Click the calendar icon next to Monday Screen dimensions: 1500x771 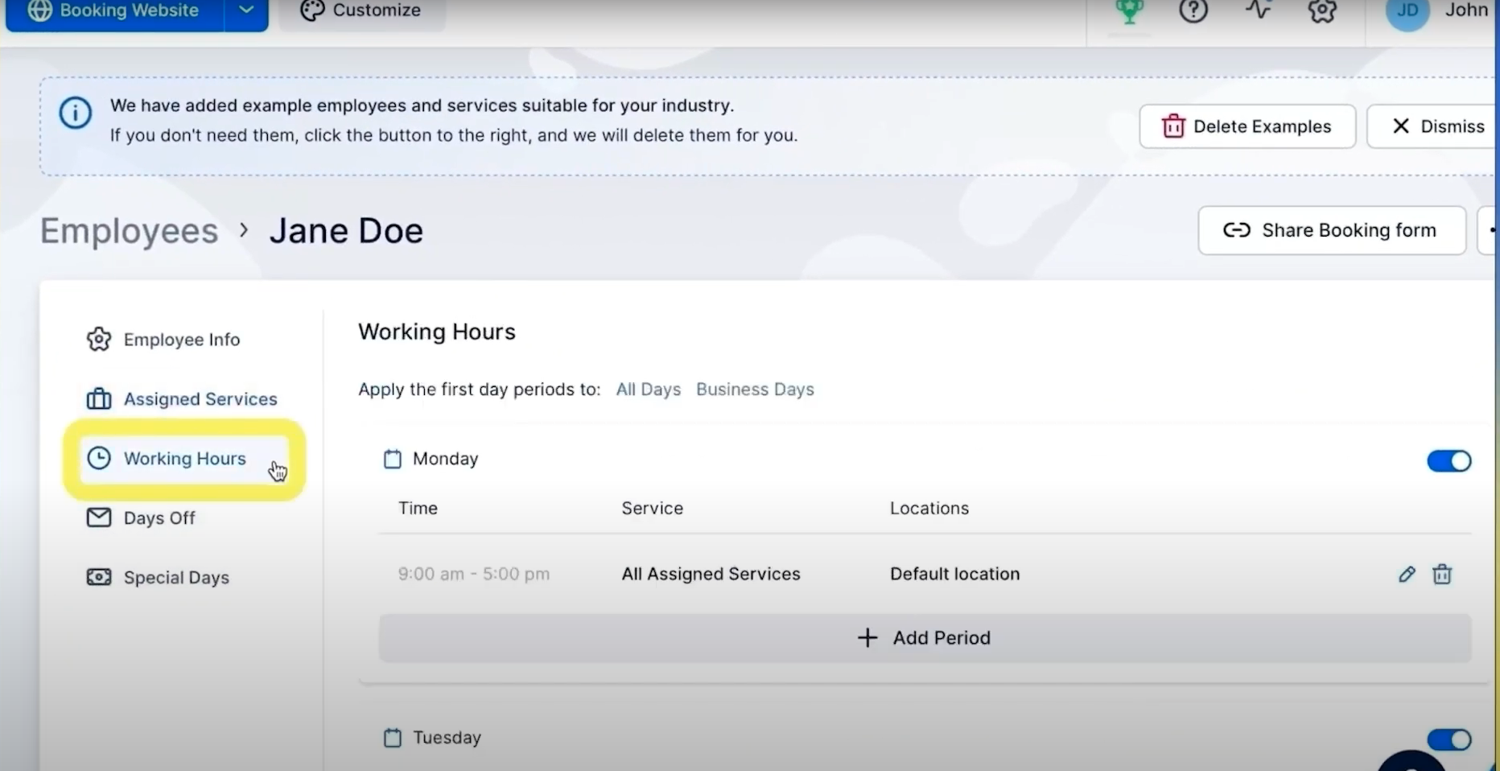[x=392, y=459]
